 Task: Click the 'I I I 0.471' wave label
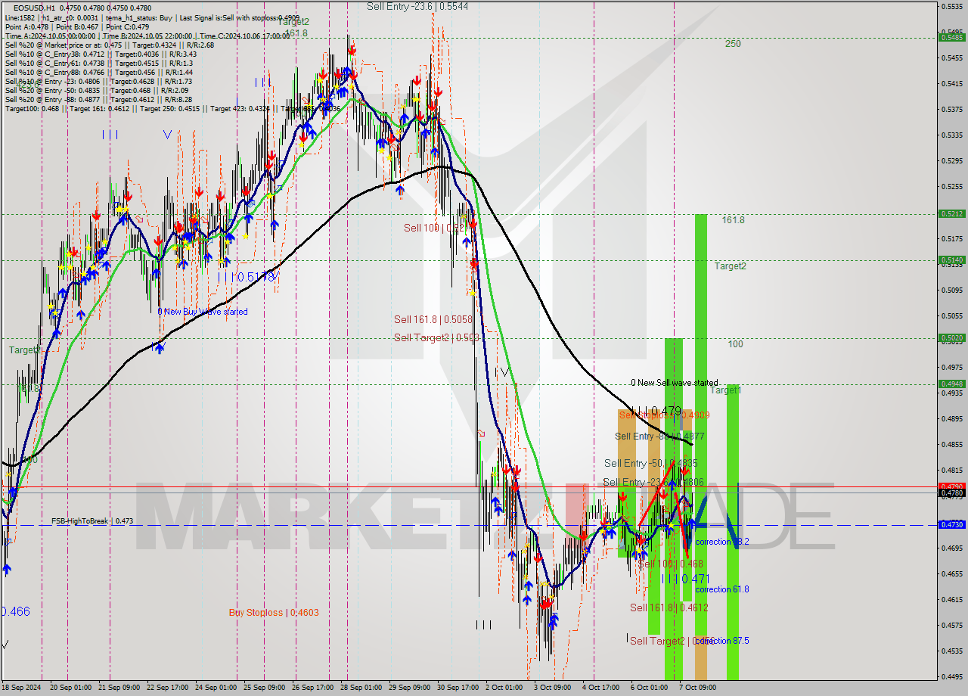click(686, 579)
